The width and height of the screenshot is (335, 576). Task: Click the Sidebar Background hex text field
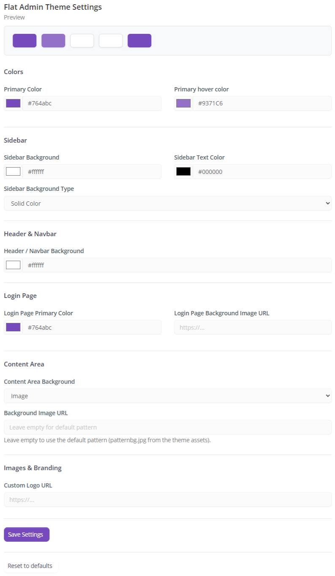pyautogui.click(x=92, y=171)
